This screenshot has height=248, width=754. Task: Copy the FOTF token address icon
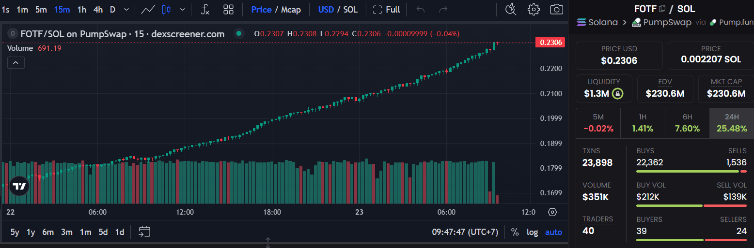pyautogui.click(x=662, y=9)
